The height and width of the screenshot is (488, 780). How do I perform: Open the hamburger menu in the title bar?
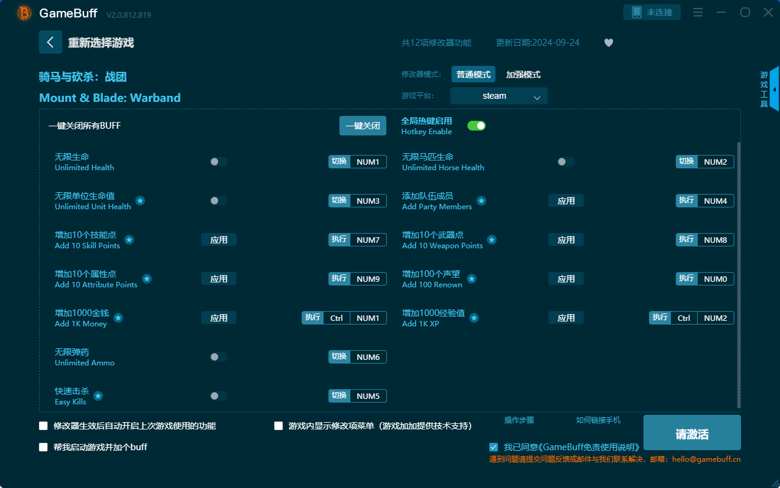point(698,12)
